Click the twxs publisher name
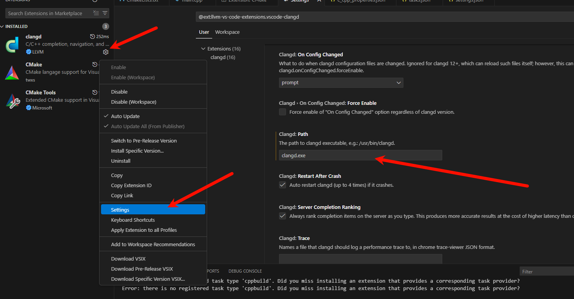The width and height of the screenshot is (574, 299). click(30, 80)
